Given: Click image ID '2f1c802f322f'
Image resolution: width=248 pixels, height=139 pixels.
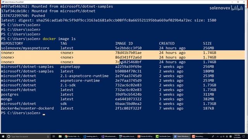Looking at the screenshot, I should [128, 108].
